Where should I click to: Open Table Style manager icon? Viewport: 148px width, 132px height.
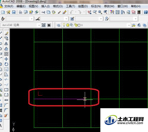point(72,19)
